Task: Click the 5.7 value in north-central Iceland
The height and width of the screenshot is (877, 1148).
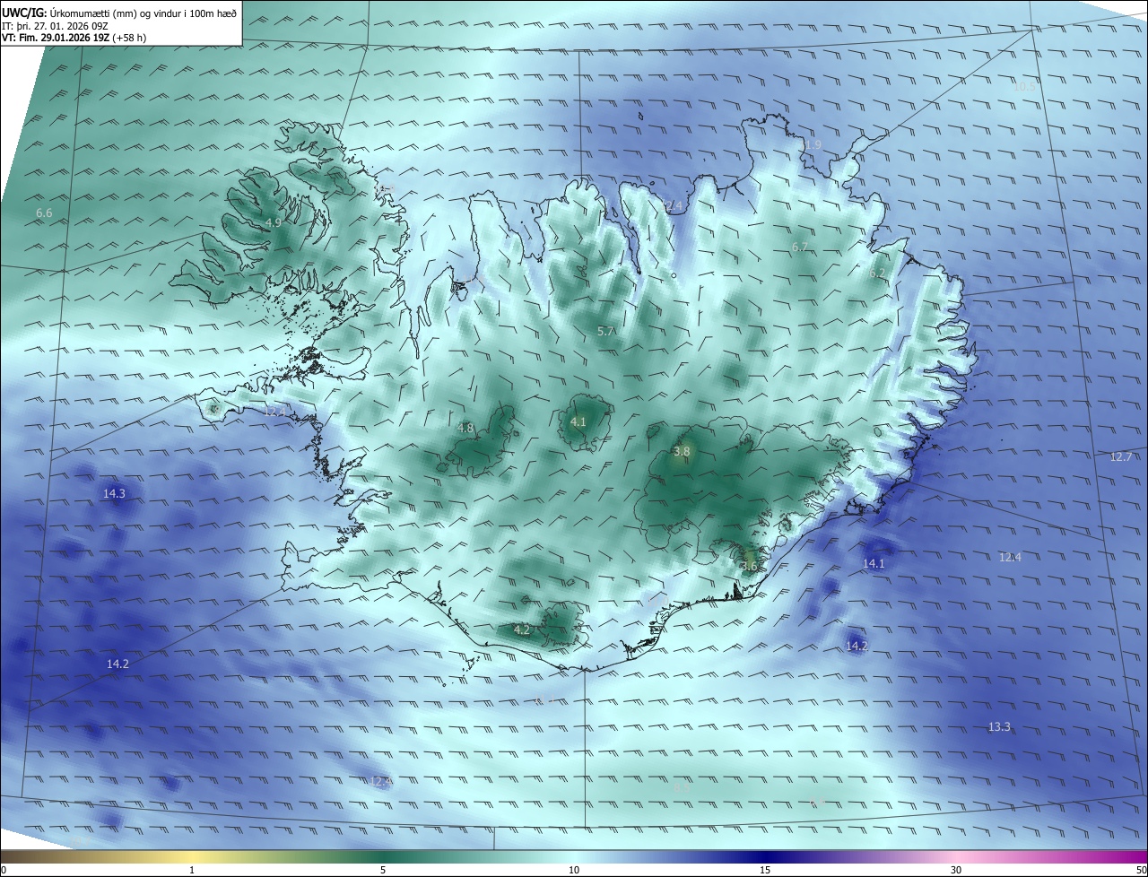Action: tap(605, 332)
